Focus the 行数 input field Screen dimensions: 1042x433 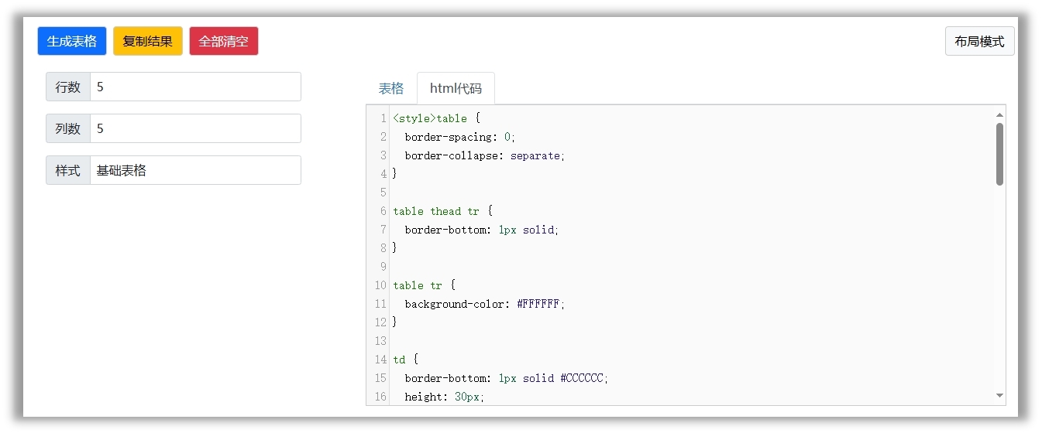[195, 87]
